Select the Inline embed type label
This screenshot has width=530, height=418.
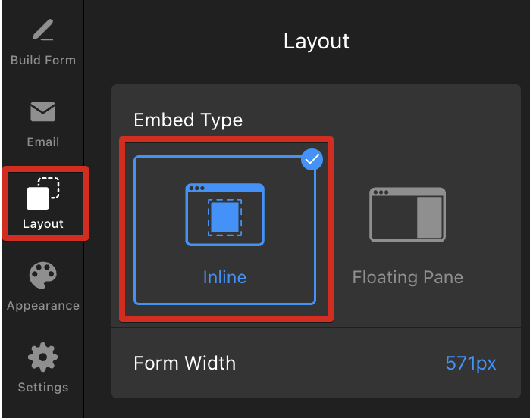tap(224, 277)
